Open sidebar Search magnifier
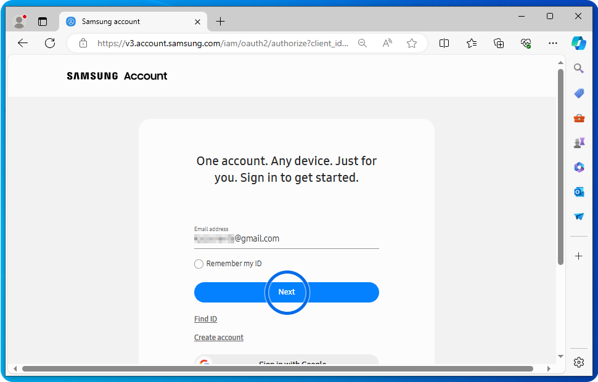This screenshot has width=598, height=382. (578, 68)
